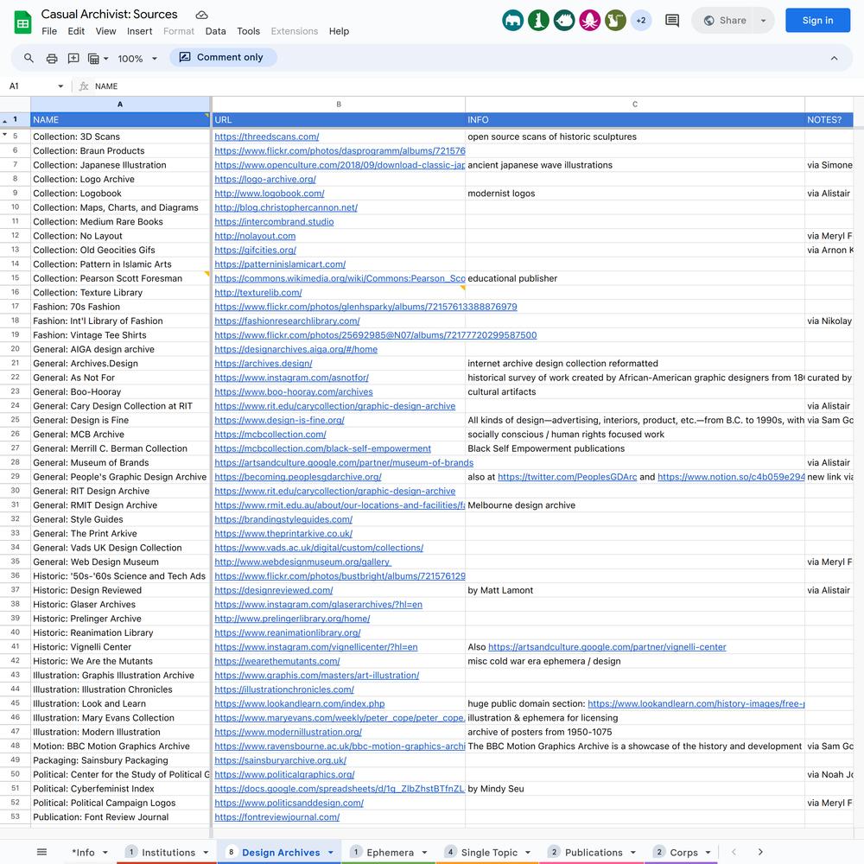Screen dimensions: 864x864
Task: Click the Sign in button
Action: (x=817, y=21)
